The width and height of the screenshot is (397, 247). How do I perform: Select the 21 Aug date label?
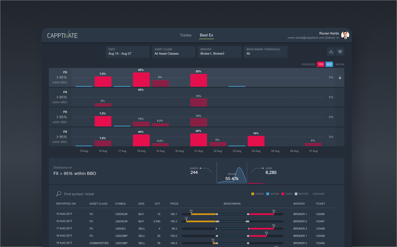tap(198, 151)
